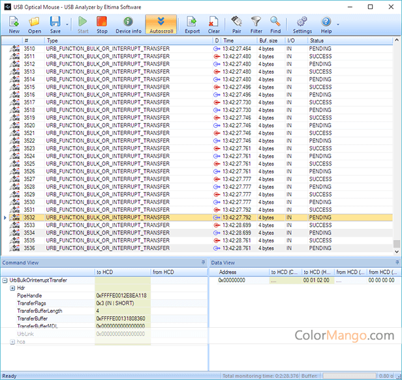Open Settings
This screenshot has height=380, width=402.
click(302, 25)
